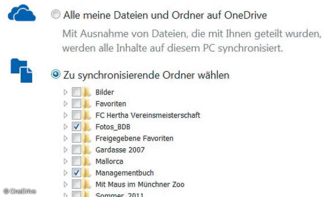Select the Fotos_BDB folder name
The width and height of the screenshot is (329, 197).
[x=113, y=127]
